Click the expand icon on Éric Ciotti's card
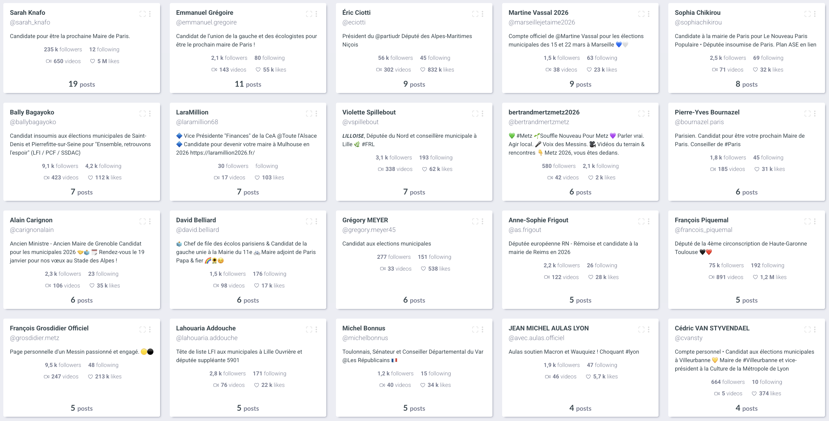 point(475,14)
